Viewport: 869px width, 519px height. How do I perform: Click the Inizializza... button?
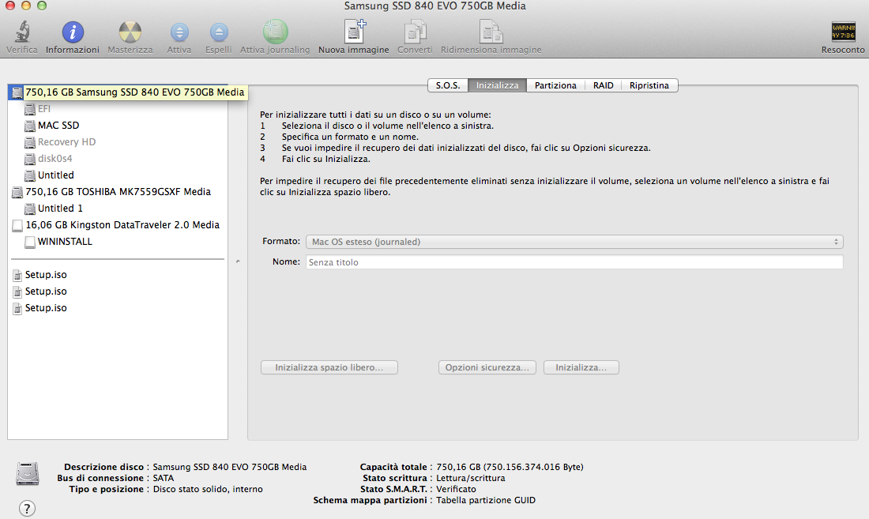[x=581, y=368]
